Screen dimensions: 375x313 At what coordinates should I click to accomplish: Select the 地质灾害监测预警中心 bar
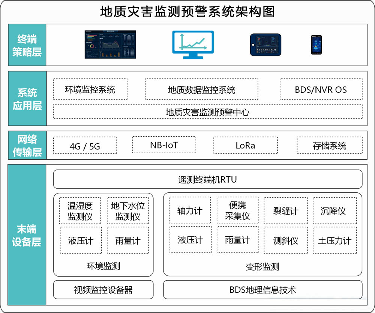click(207, 112)
